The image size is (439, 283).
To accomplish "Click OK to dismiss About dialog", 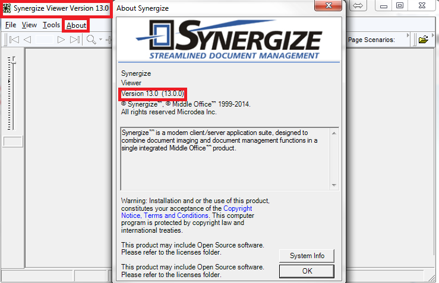I will 307,271.
